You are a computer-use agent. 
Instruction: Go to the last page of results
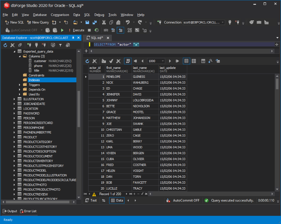[x=177, y=61]
